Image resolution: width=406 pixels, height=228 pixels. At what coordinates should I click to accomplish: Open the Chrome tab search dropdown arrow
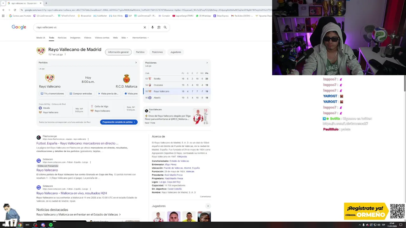point(3,3)
